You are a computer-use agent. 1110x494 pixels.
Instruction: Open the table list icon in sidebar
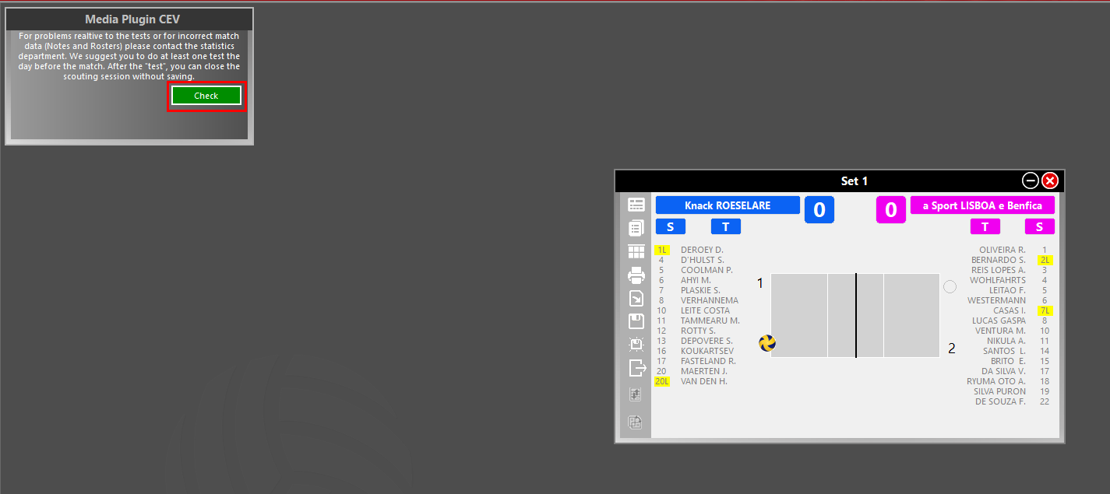pyautogui.click(x=636, y=205)
